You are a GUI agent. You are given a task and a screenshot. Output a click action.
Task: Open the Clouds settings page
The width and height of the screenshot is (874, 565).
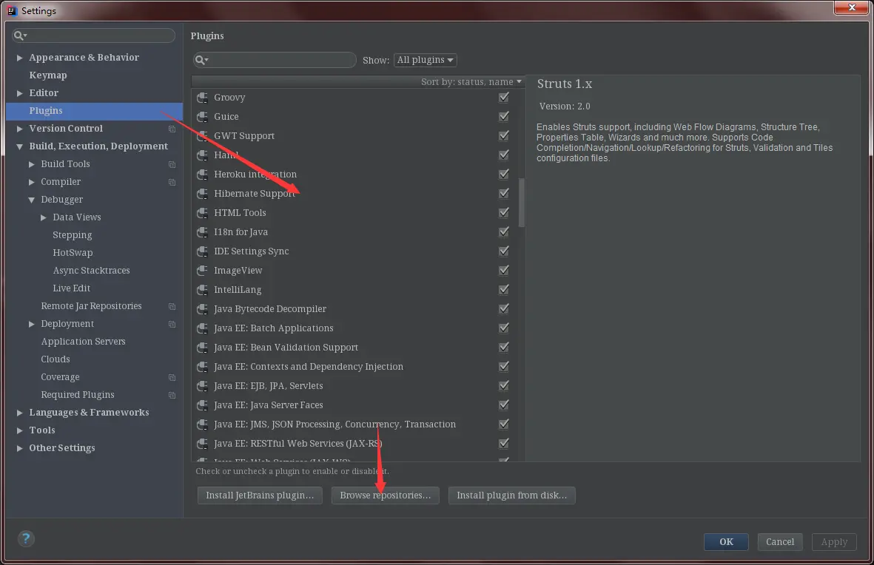(x=56, y=359)
